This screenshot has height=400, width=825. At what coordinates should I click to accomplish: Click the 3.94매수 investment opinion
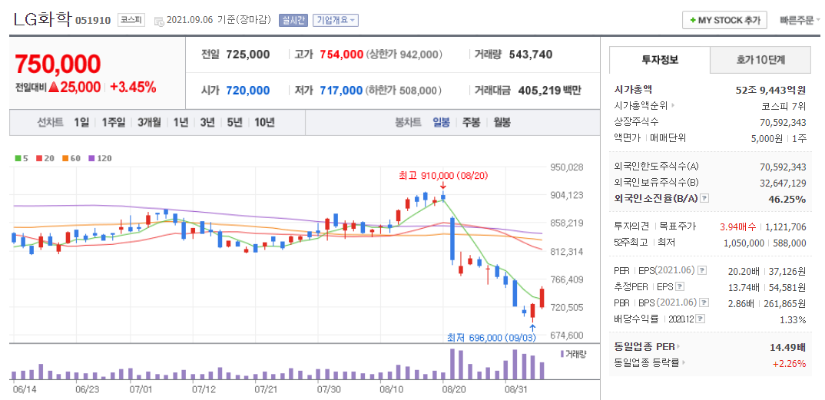coord(737,226)
